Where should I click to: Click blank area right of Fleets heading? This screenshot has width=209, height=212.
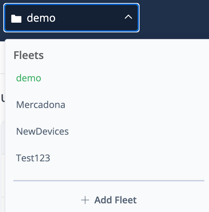pos(134,55)
